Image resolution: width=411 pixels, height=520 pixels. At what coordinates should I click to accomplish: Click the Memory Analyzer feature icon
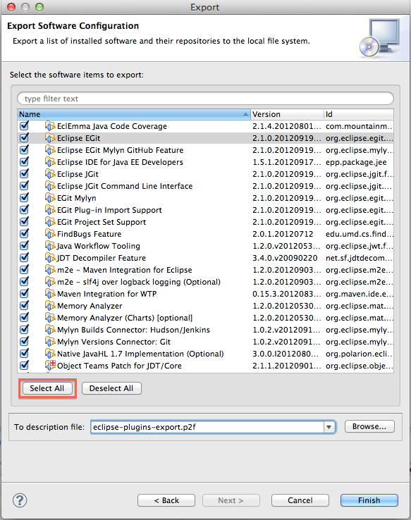tap(50, 305)
